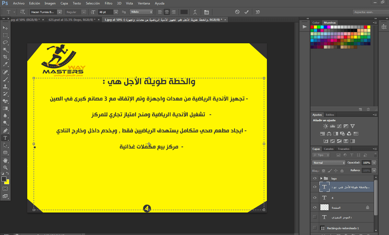The width and height of the screenshot is (389, 235).
Task: Close the 621.psd document tab
Action: tap(99, 20)
